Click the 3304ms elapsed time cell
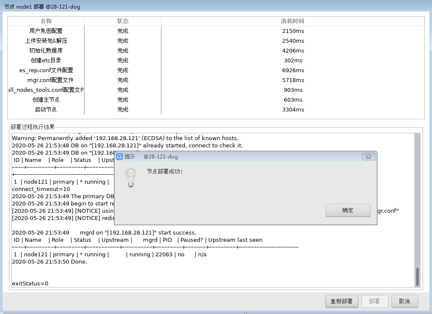The height and width of the screenshot is (314, 432). tap(293, 110)
